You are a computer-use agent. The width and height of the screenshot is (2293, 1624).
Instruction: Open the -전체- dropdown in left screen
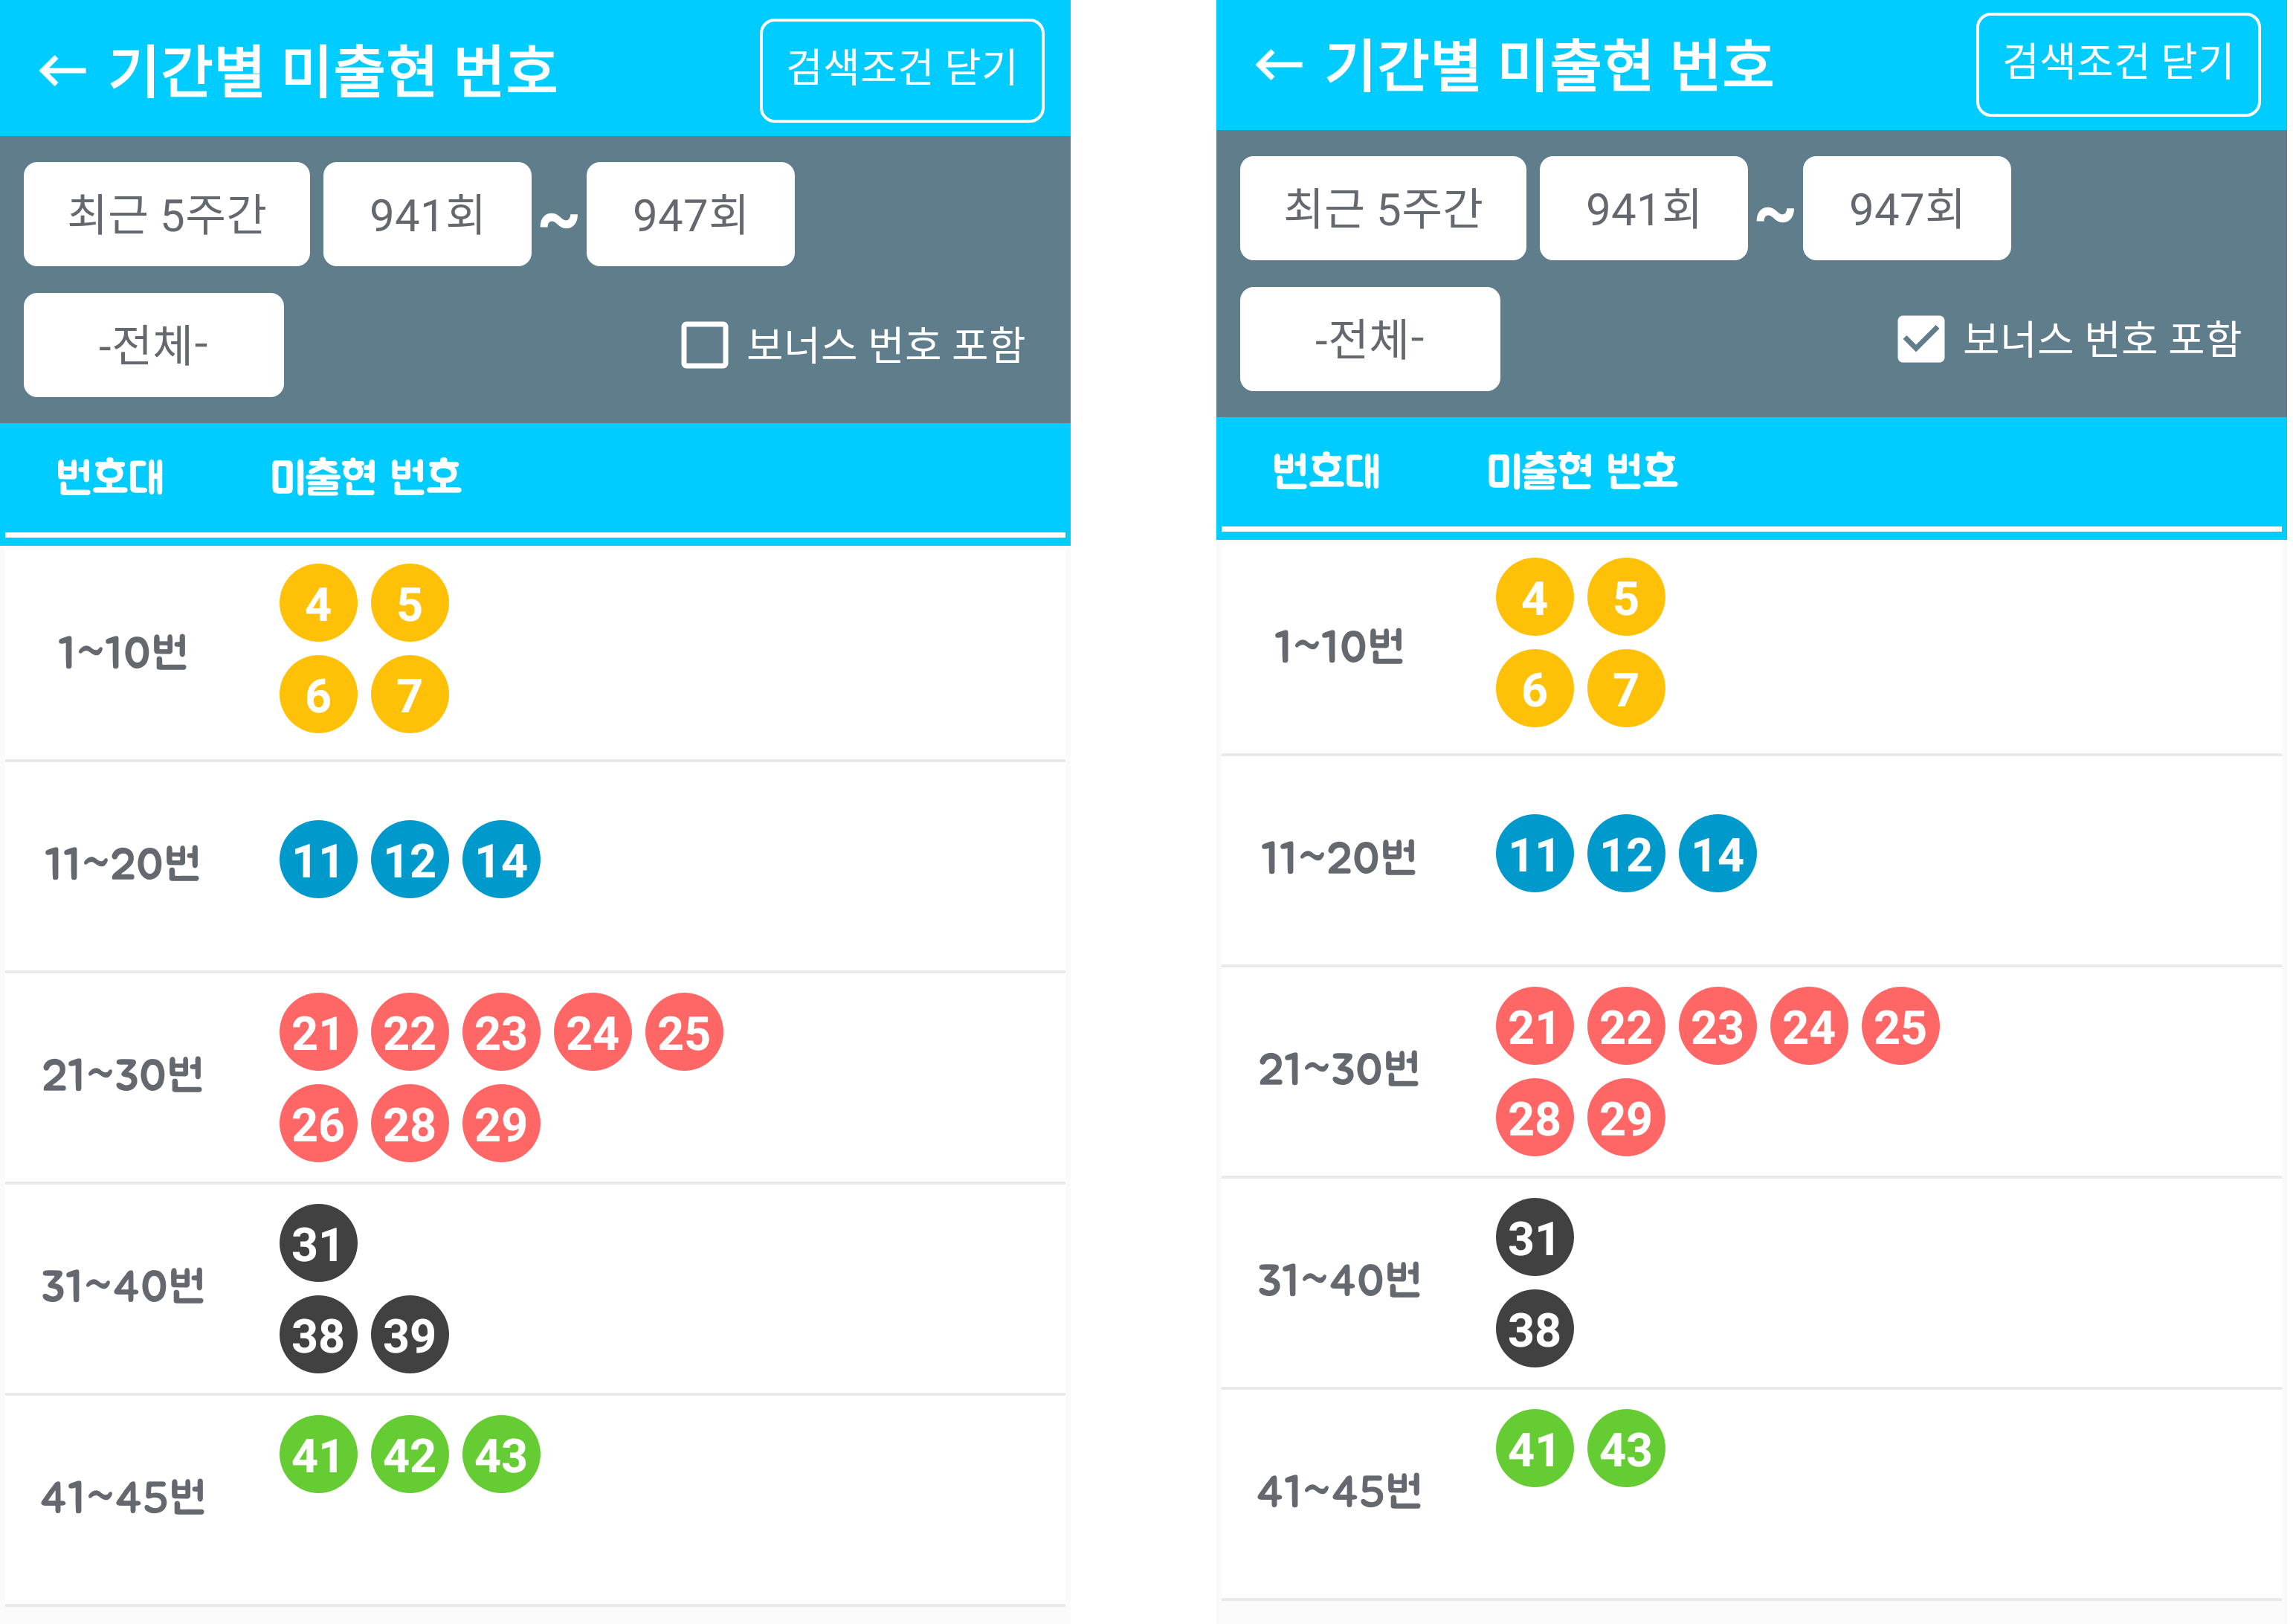tap(154, 345)
